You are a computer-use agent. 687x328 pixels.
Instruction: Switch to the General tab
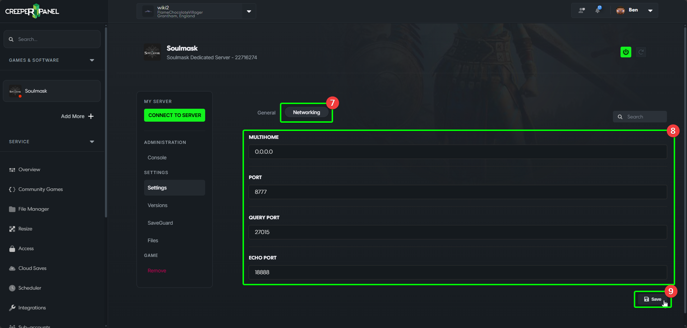tap(266, 112)
